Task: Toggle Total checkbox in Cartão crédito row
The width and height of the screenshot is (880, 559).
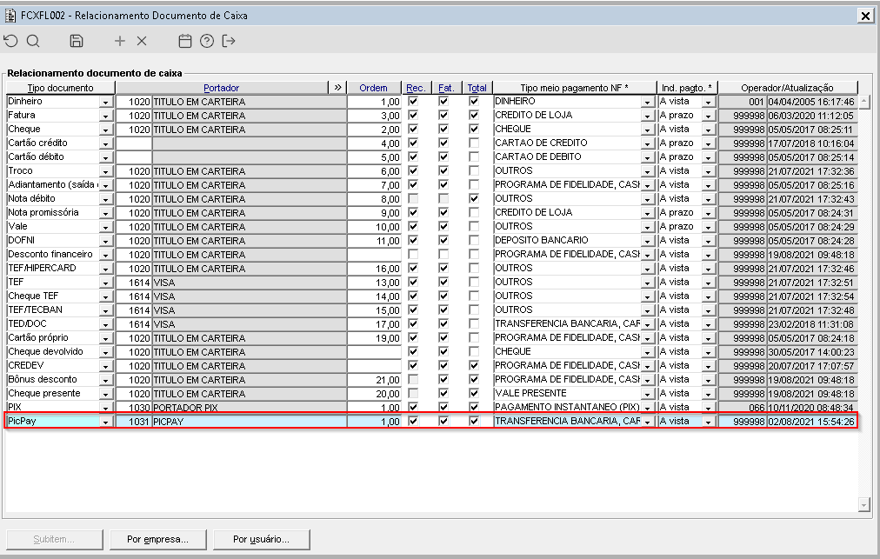Action: pos(474,143)
